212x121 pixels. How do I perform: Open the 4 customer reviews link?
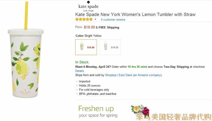pyautogui.click(x=113, y=20)
